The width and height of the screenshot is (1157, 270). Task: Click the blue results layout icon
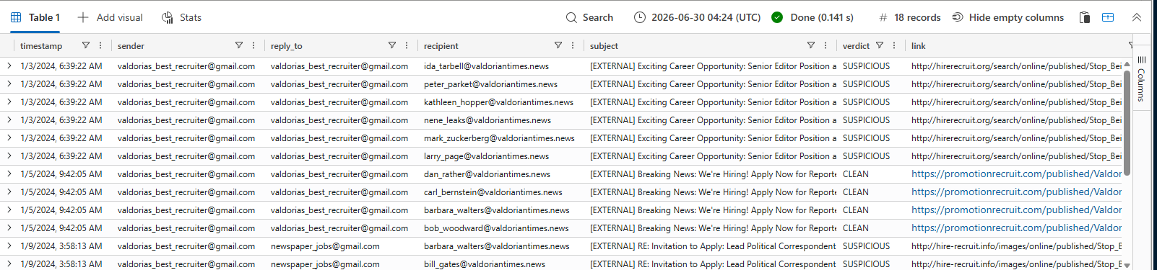(x=1108, y=17)
